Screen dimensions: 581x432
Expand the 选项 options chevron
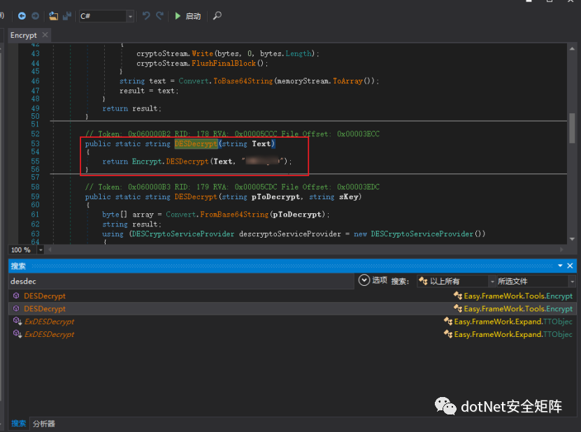[364, 280]
